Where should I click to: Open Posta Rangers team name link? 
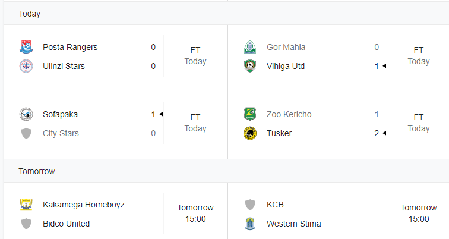70,47
